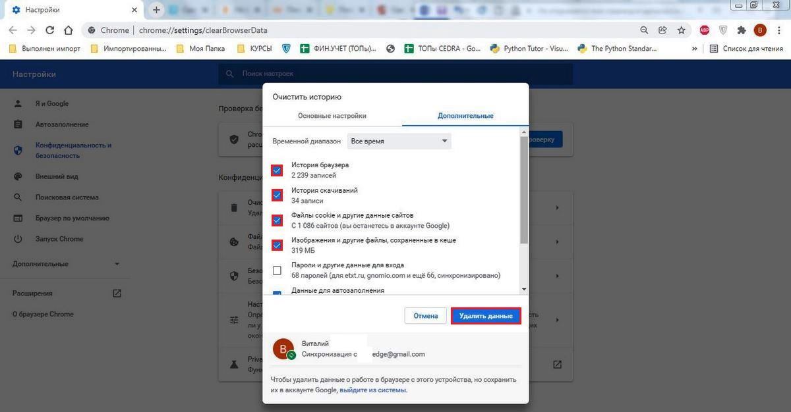The width and height of the screenshot is (791, 412).
Task: Click the shield extension icon in toolbar
Action: click(x=723, y=30)
